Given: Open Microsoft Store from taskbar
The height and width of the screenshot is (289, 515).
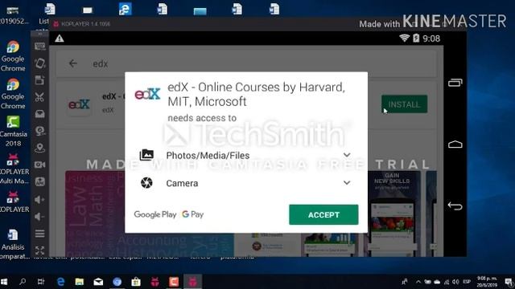Looking at the screenshot, I should click(136, 282).
